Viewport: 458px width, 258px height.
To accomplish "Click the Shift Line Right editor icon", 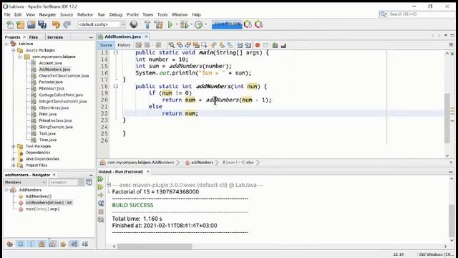I will [x=248, y=45].
